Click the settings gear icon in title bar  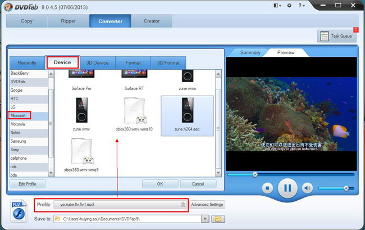coord(289,6)
